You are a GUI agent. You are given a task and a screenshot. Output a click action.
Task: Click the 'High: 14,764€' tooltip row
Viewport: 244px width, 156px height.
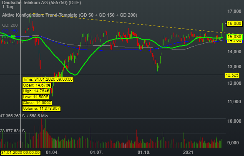[x=36, y=91]
